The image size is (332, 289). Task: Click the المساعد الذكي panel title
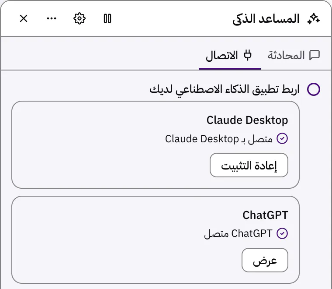tap(266, 19)
